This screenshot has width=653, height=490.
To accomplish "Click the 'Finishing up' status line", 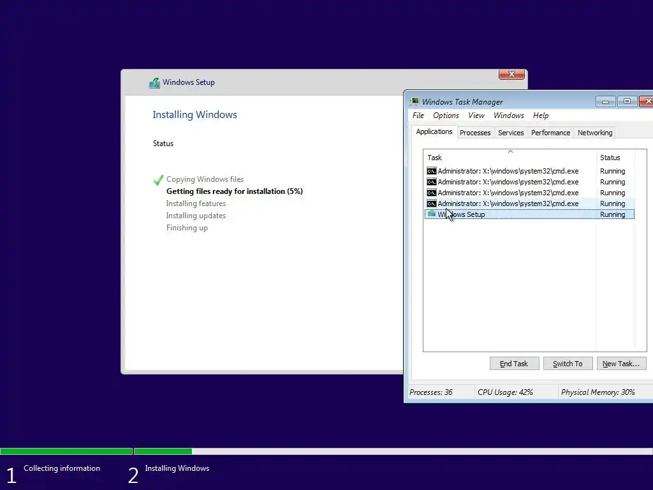I will click(x=187, y=228).
